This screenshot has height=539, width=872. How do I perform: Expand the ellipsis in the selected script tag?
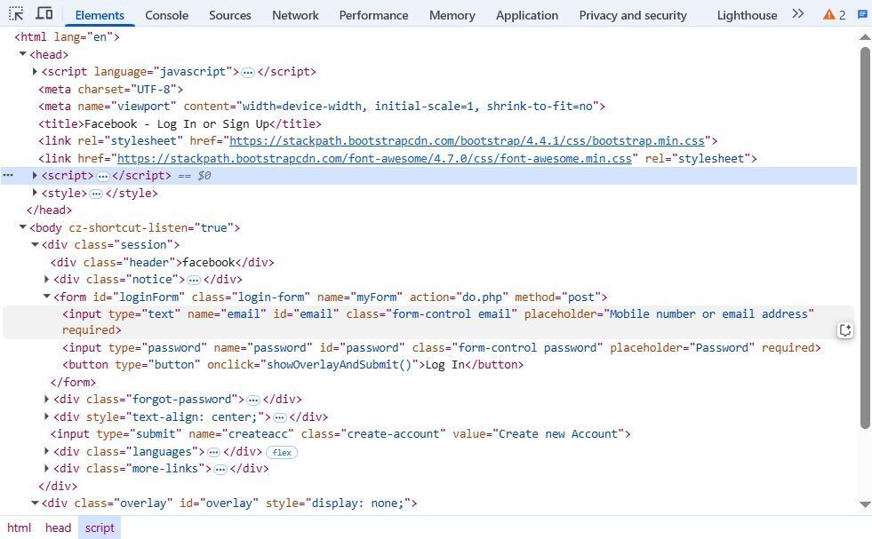tap(103, 176)
